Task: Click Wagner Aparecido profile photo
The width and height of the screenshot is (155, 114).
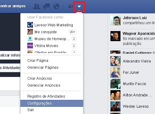Action: coord(115,36)
